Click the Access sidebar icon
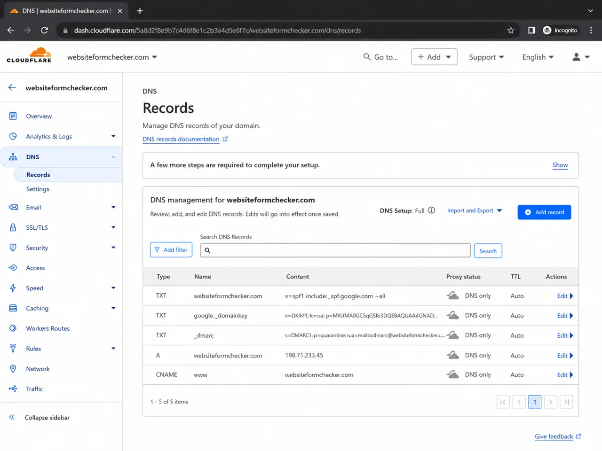The height and width of the screenshot is (451, 602). (x=13, y=268)
